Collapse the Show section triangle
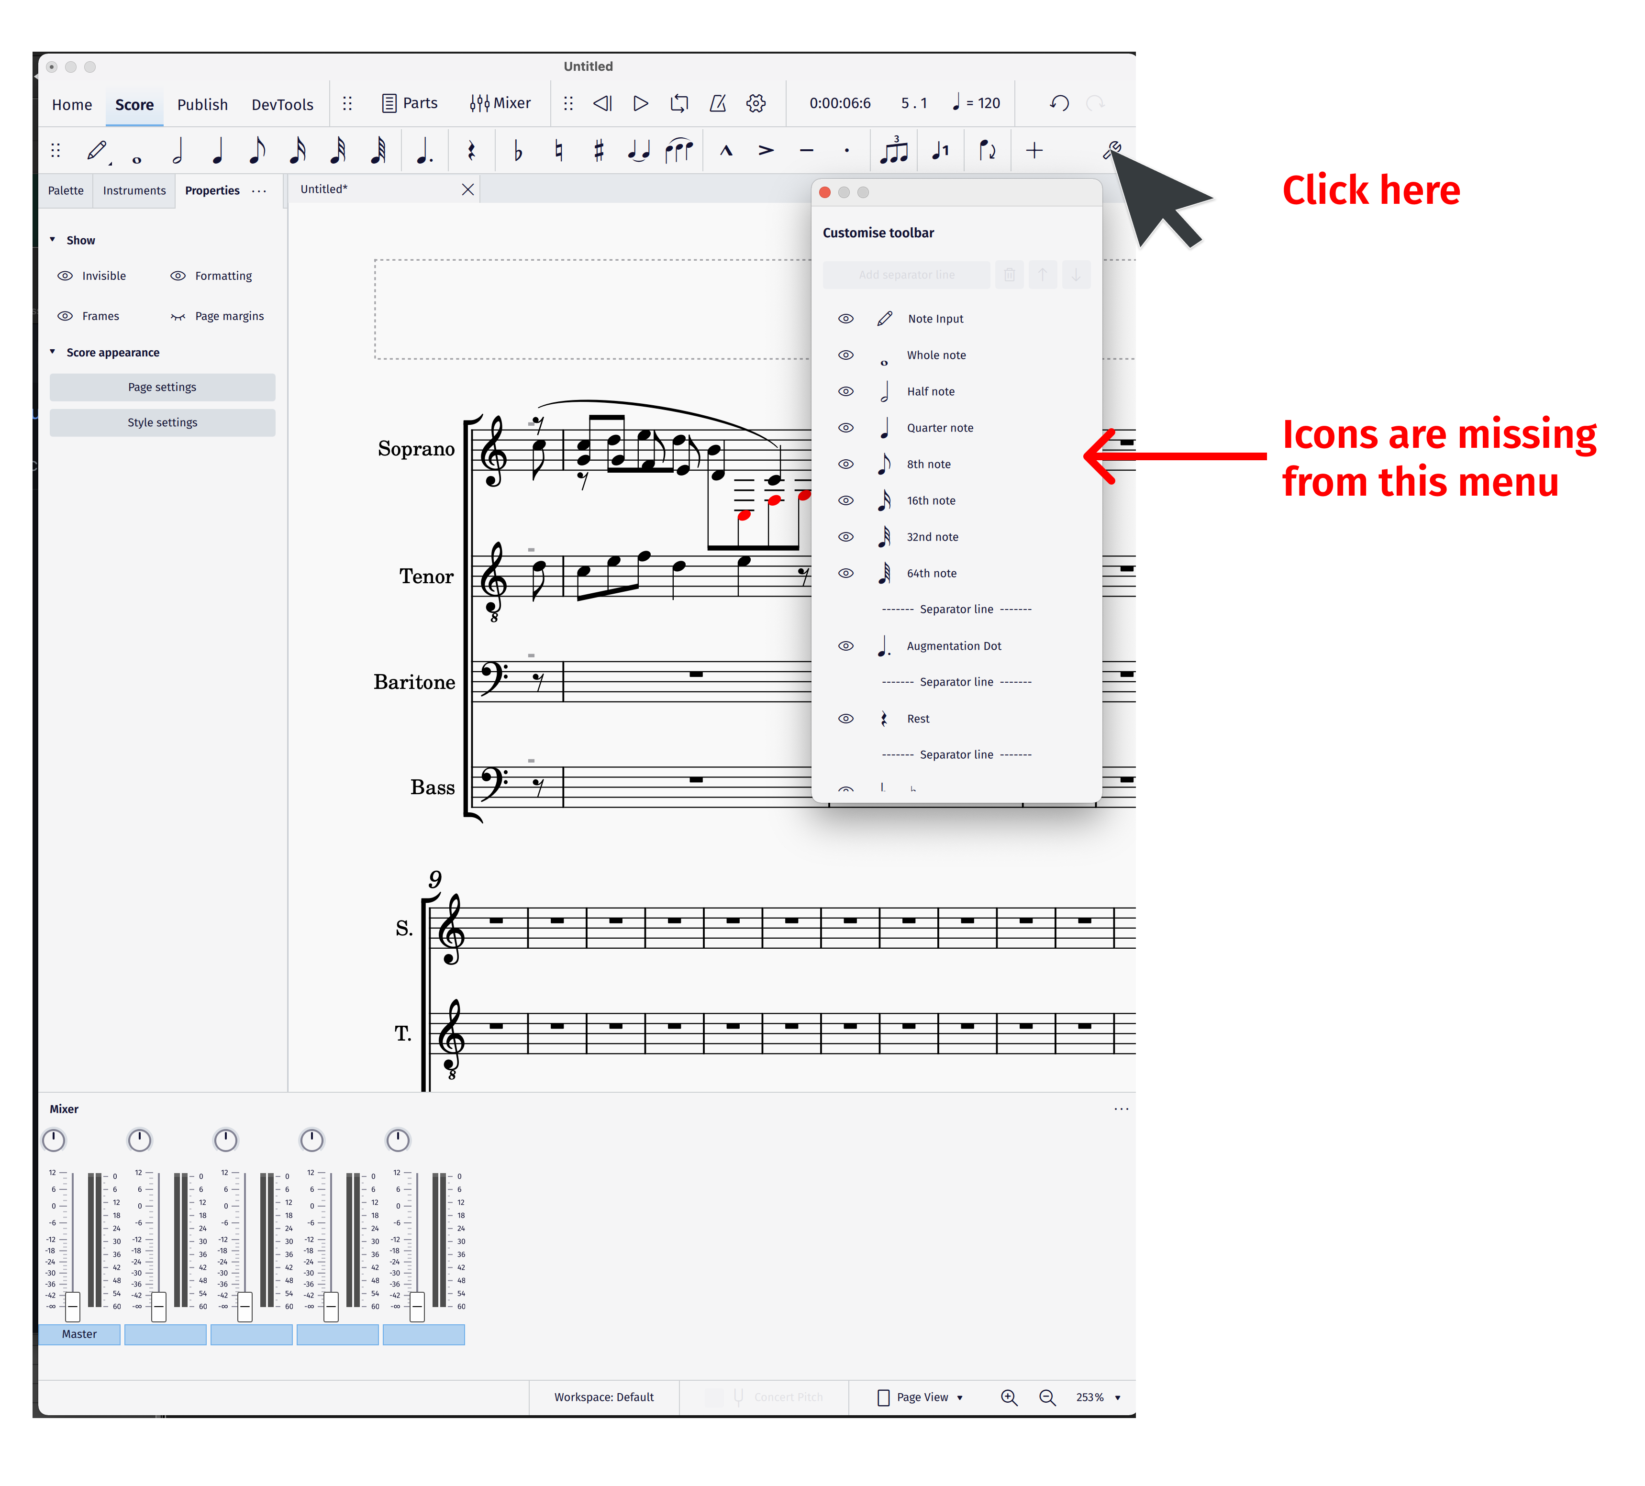The image size is (1645, 1486). coord(53,240)
